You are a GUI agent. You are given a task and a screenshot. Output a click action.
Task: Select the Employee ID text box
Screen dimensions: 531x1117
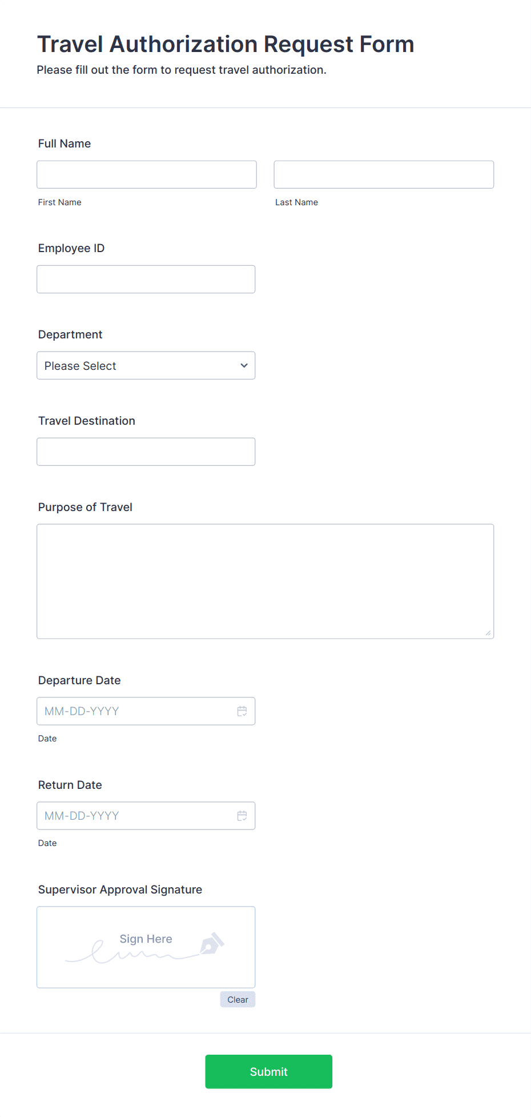tap(146, 279)
